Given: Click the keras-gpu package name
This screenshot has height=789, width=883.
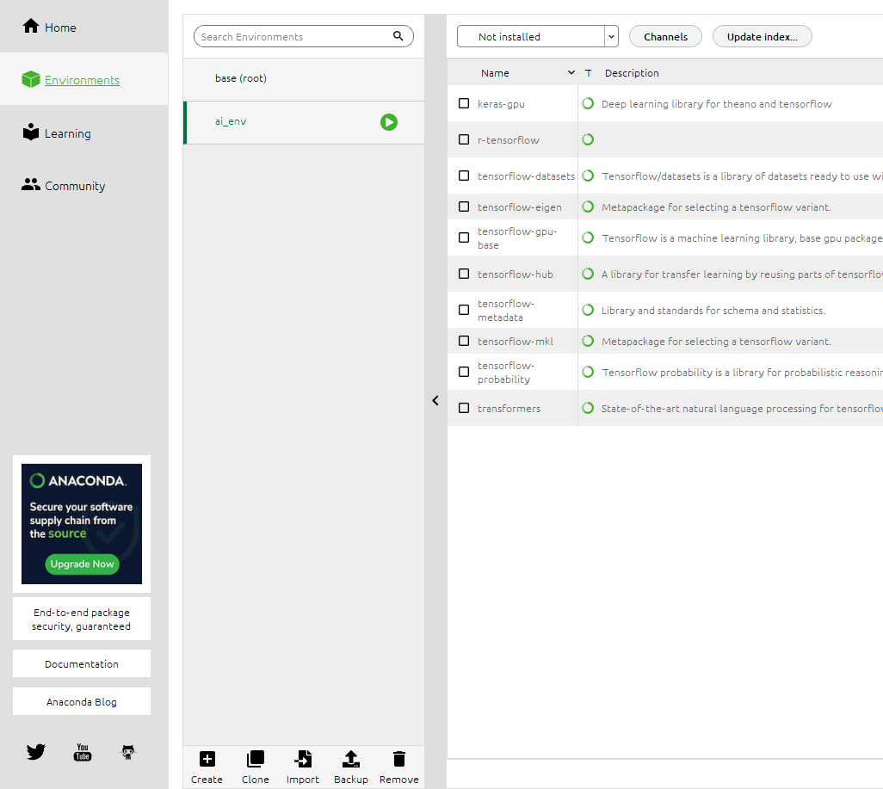Looking at the screenshot, I should [x=501, y=104].
